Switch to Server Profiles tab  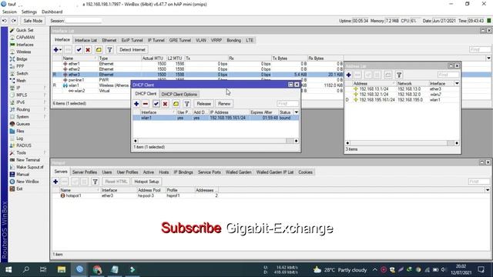(x=85, y=172)
